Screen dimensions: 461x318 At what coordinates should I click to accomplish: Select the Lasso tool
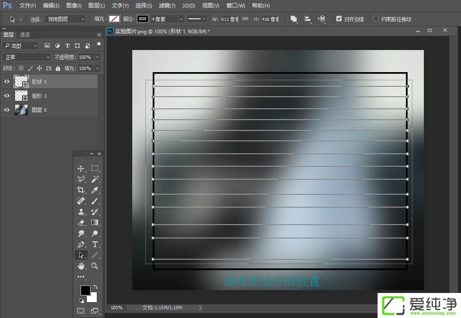click(81, 179)
